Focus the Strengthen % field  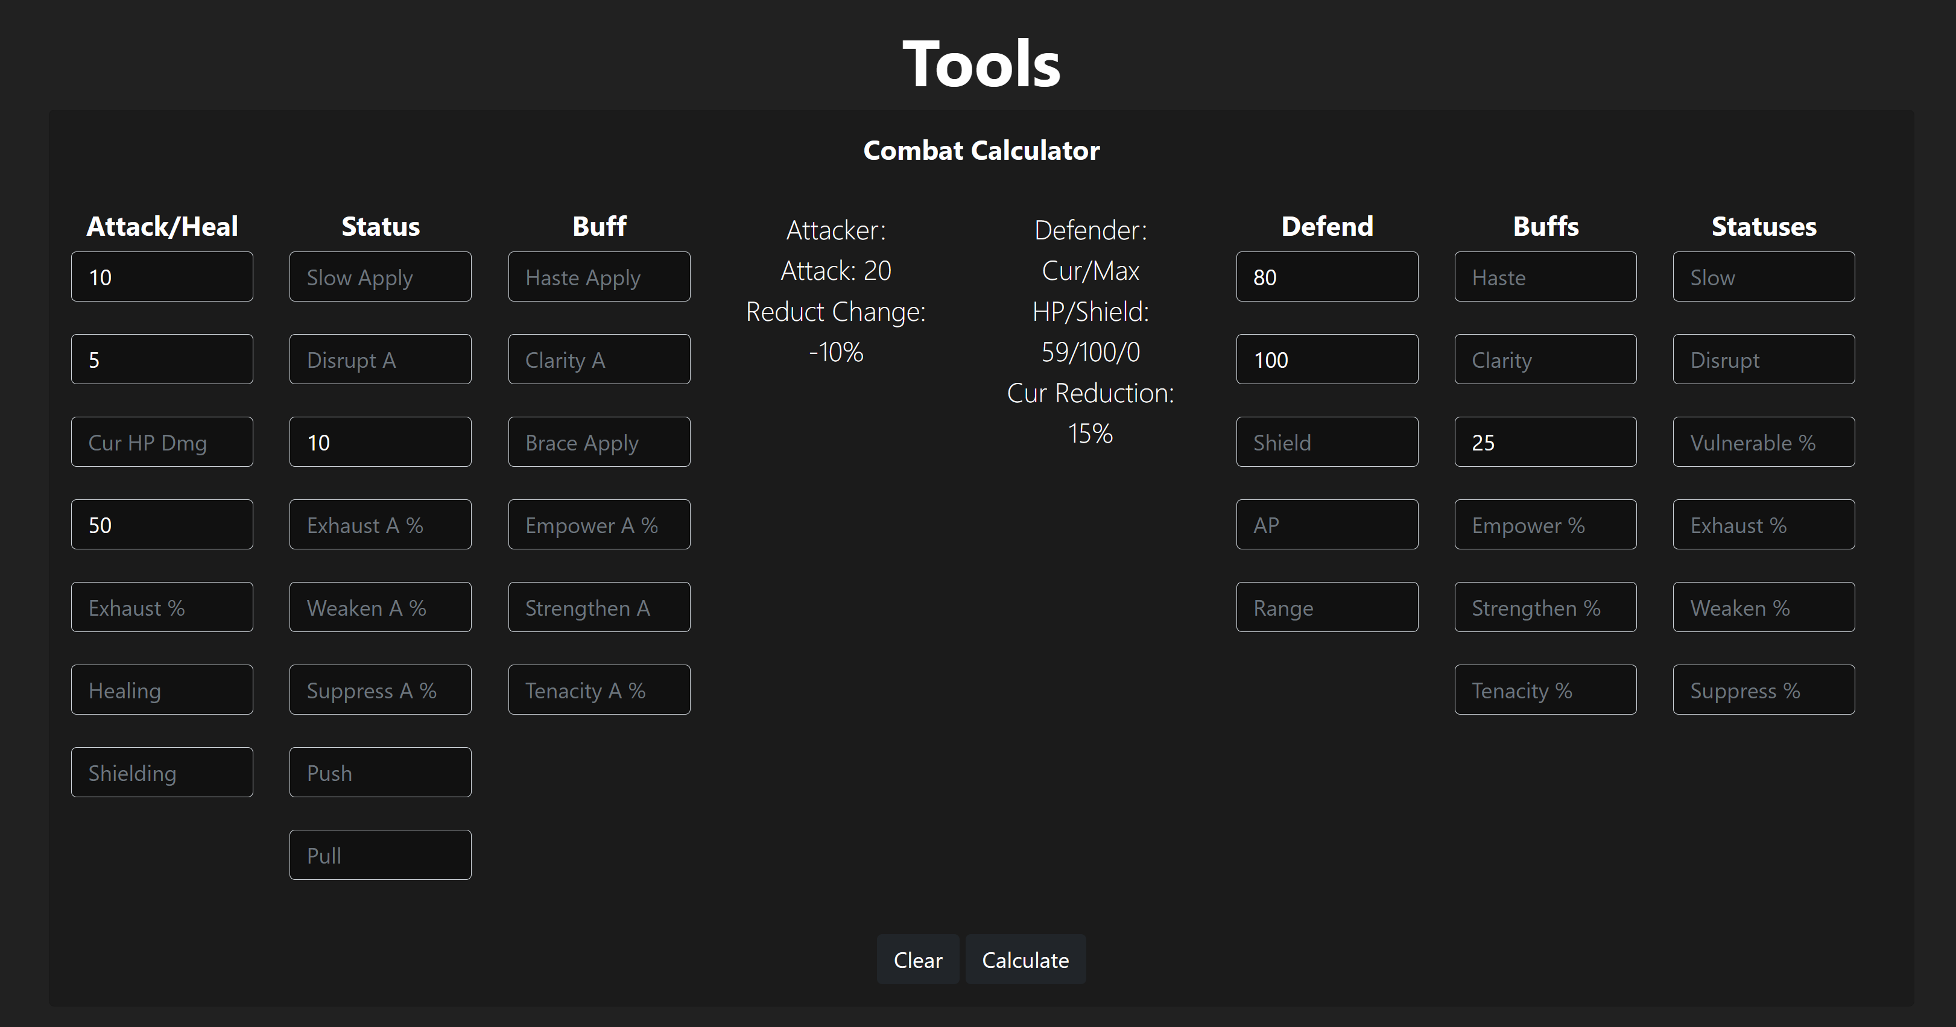click(x=1545, y=607)
